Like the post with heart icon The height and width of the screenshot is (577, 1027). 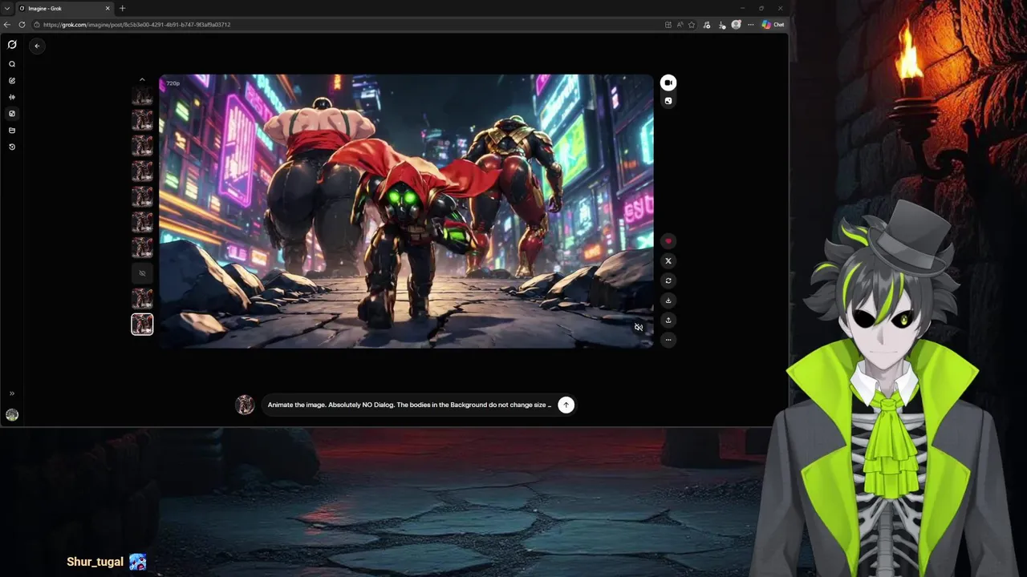point(668,241)
